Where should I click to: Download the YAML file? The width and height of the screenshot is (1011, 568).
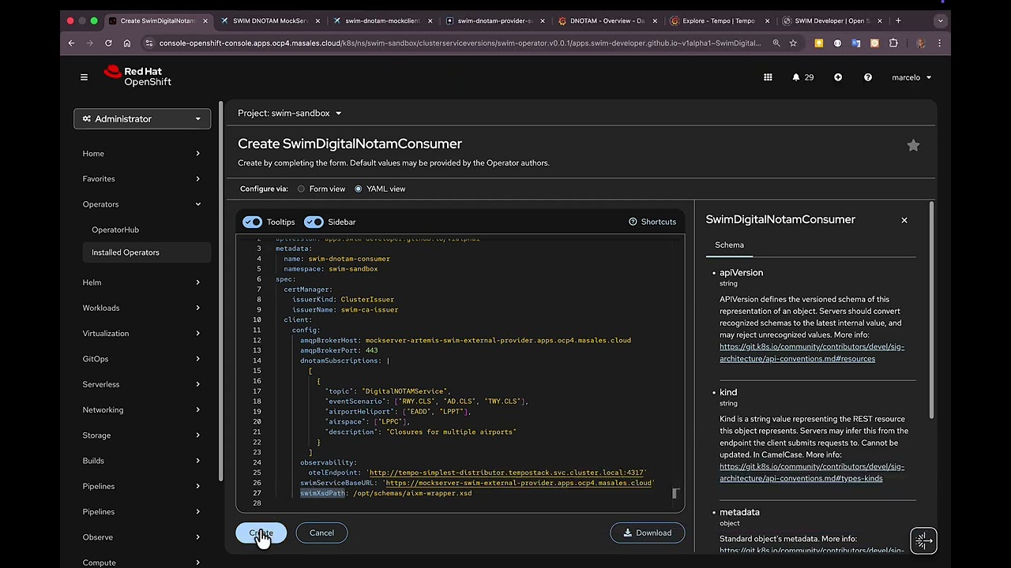click(647, 533)
